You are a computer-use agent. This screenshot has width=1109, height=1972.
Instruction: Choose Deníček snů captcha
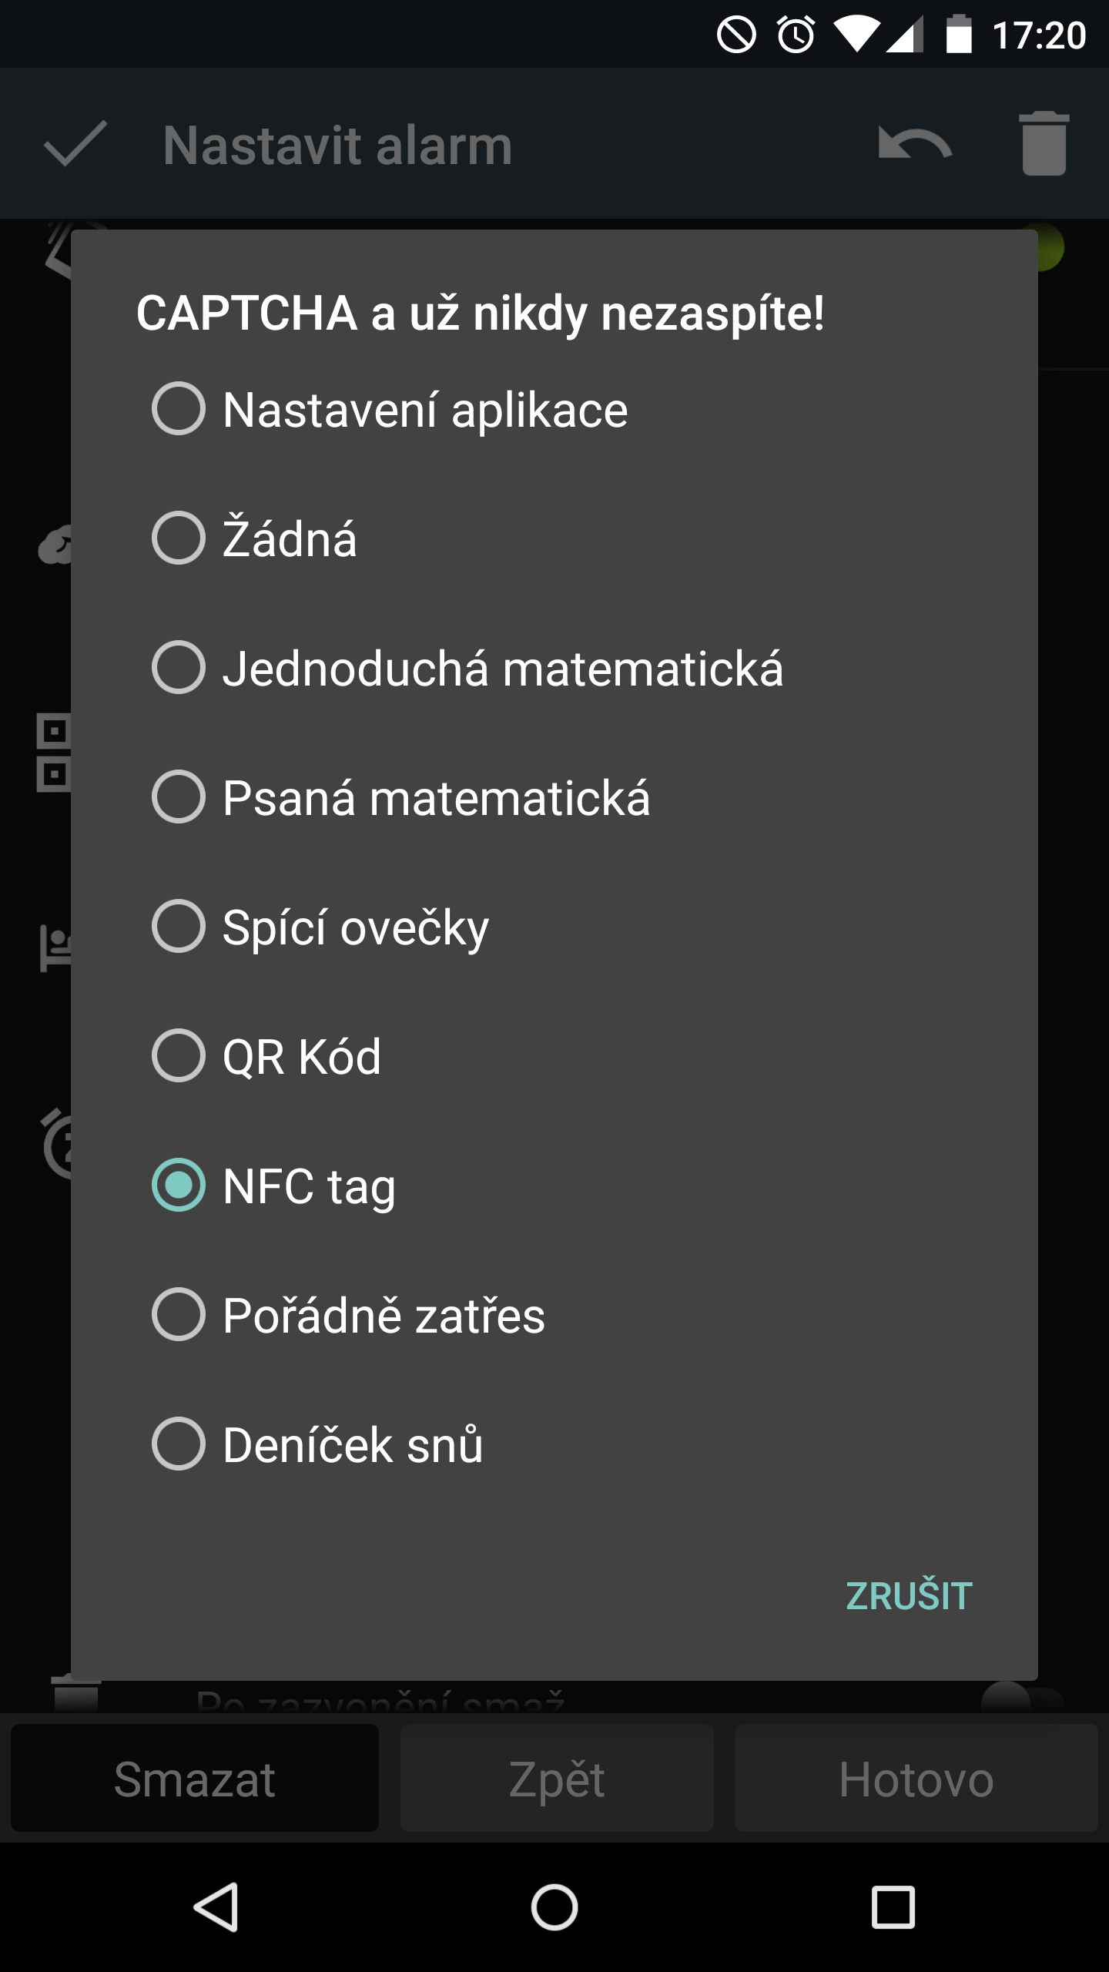click(179, 1444)
